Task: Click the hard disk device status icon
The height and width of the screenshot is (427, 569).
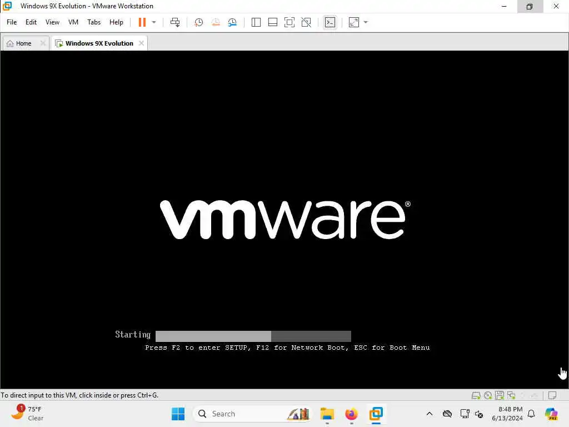Action: (476, 395)
